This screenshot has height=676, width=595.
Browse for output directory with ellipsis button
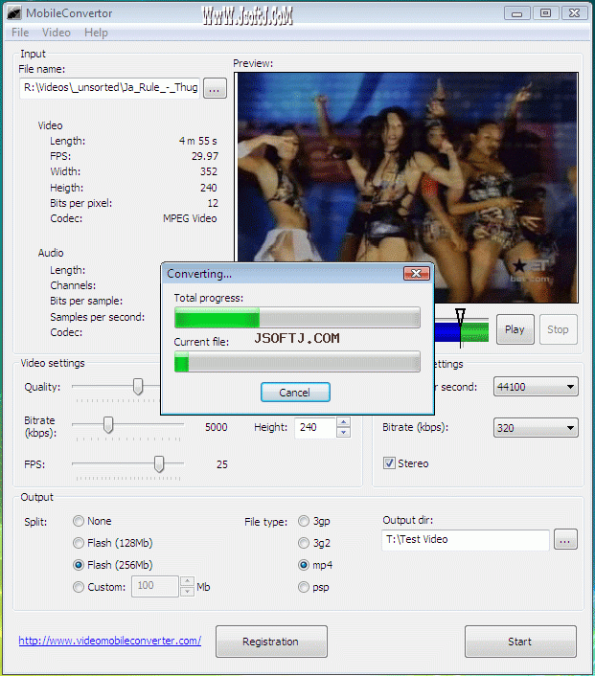(565, 540)
